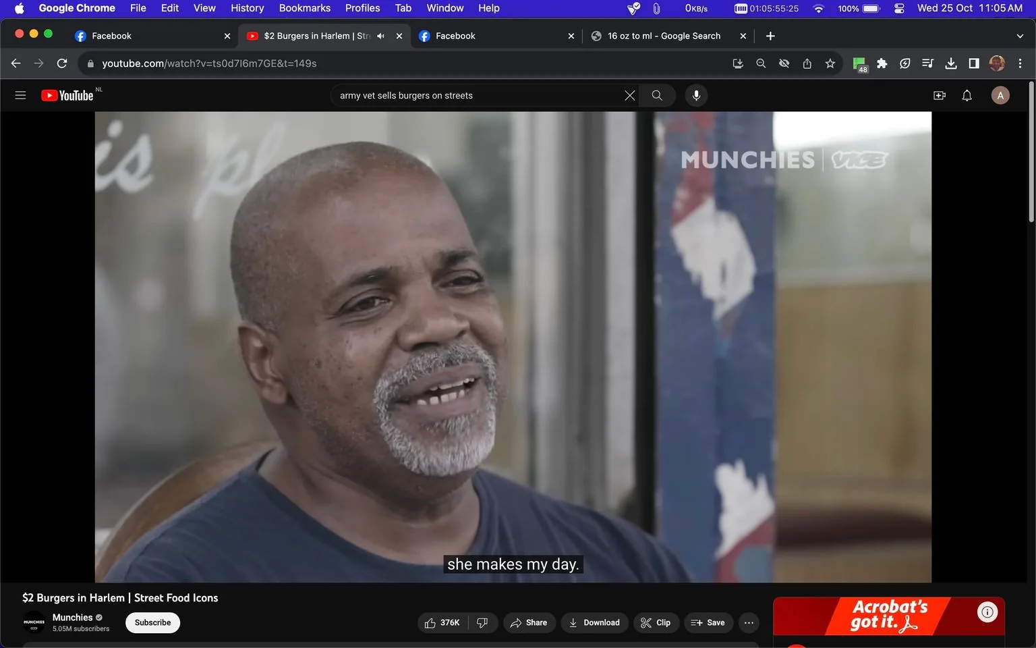Open the Extensions puzzle menu
The width and height of the screenshot is (1036, 648).
882,63
